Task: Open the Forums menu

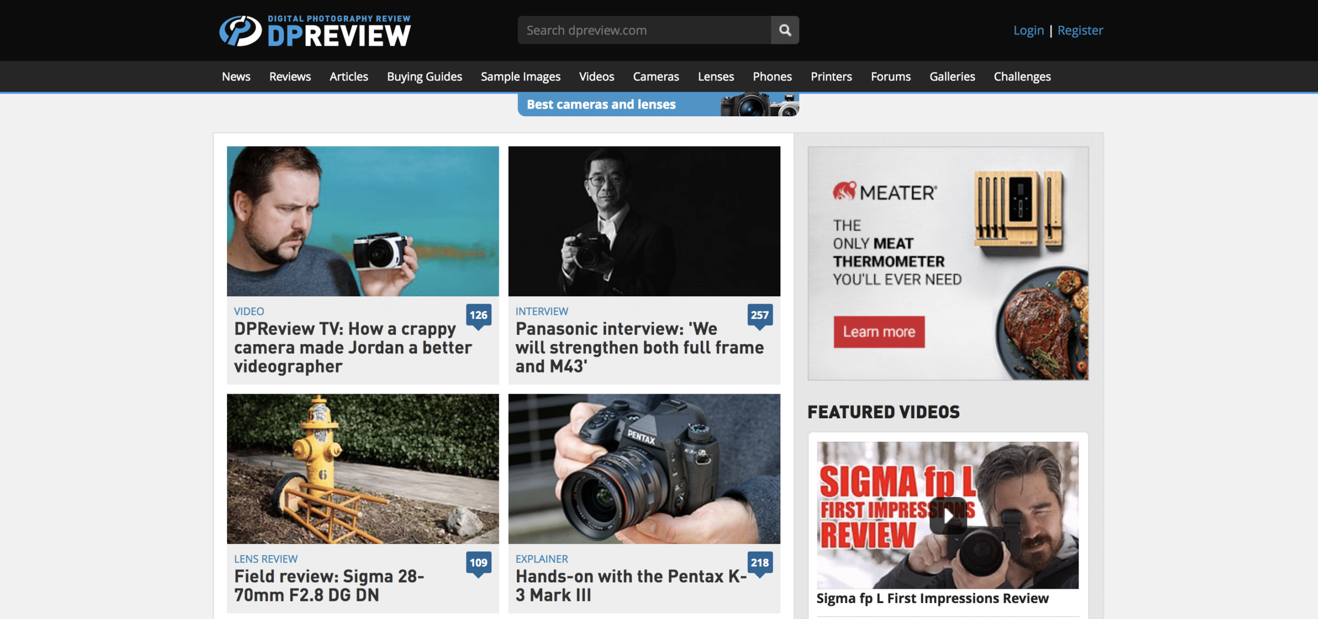Action: 891,77
